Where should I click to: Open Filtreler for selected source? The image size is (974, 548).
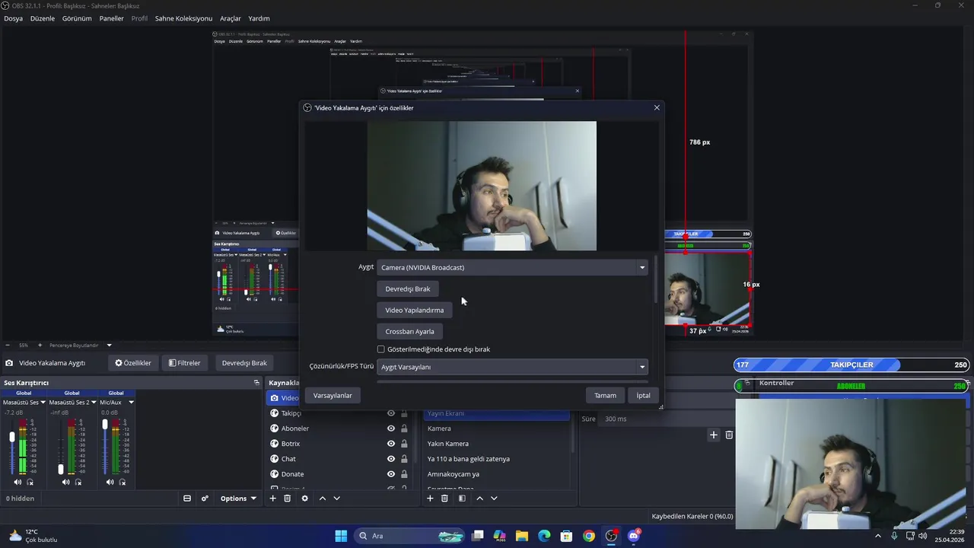click(x=185, y=363)
